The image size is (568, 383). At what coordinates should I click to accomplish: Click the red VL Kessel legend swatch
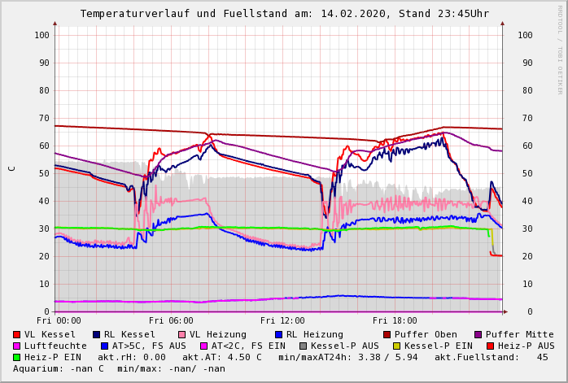(17, 334)
